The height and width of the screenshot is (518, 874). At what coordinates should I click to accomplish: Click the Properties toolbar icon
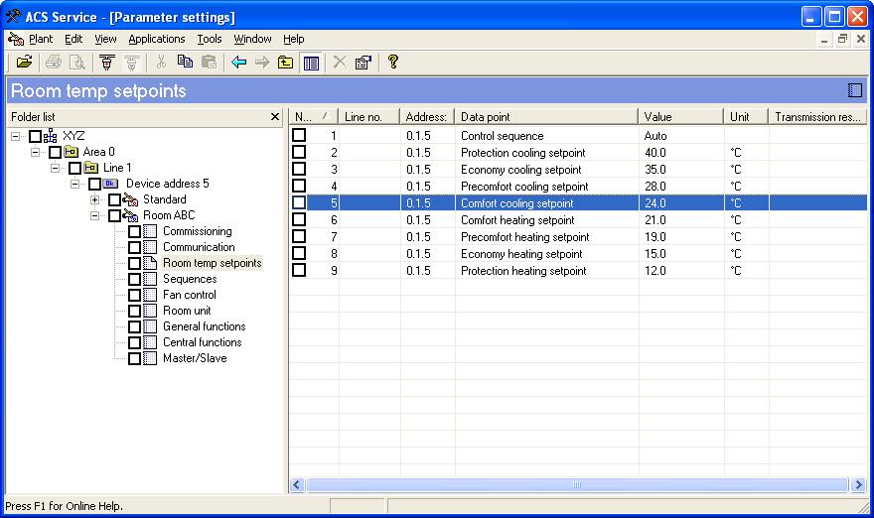tap(363, 62)
